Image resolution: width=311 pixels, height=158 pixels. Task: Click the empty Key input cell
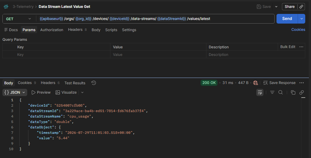click(x=63, y=54)
